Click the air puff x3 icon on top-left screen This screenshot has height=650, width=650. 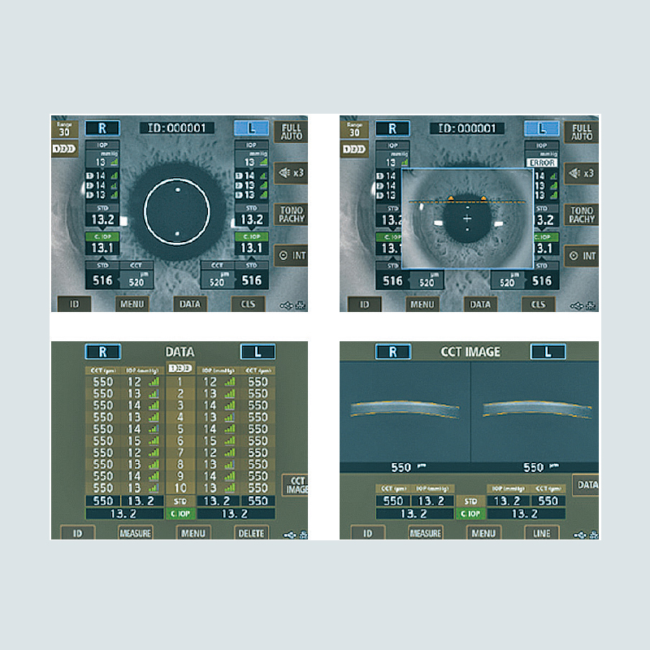(292, 173)
